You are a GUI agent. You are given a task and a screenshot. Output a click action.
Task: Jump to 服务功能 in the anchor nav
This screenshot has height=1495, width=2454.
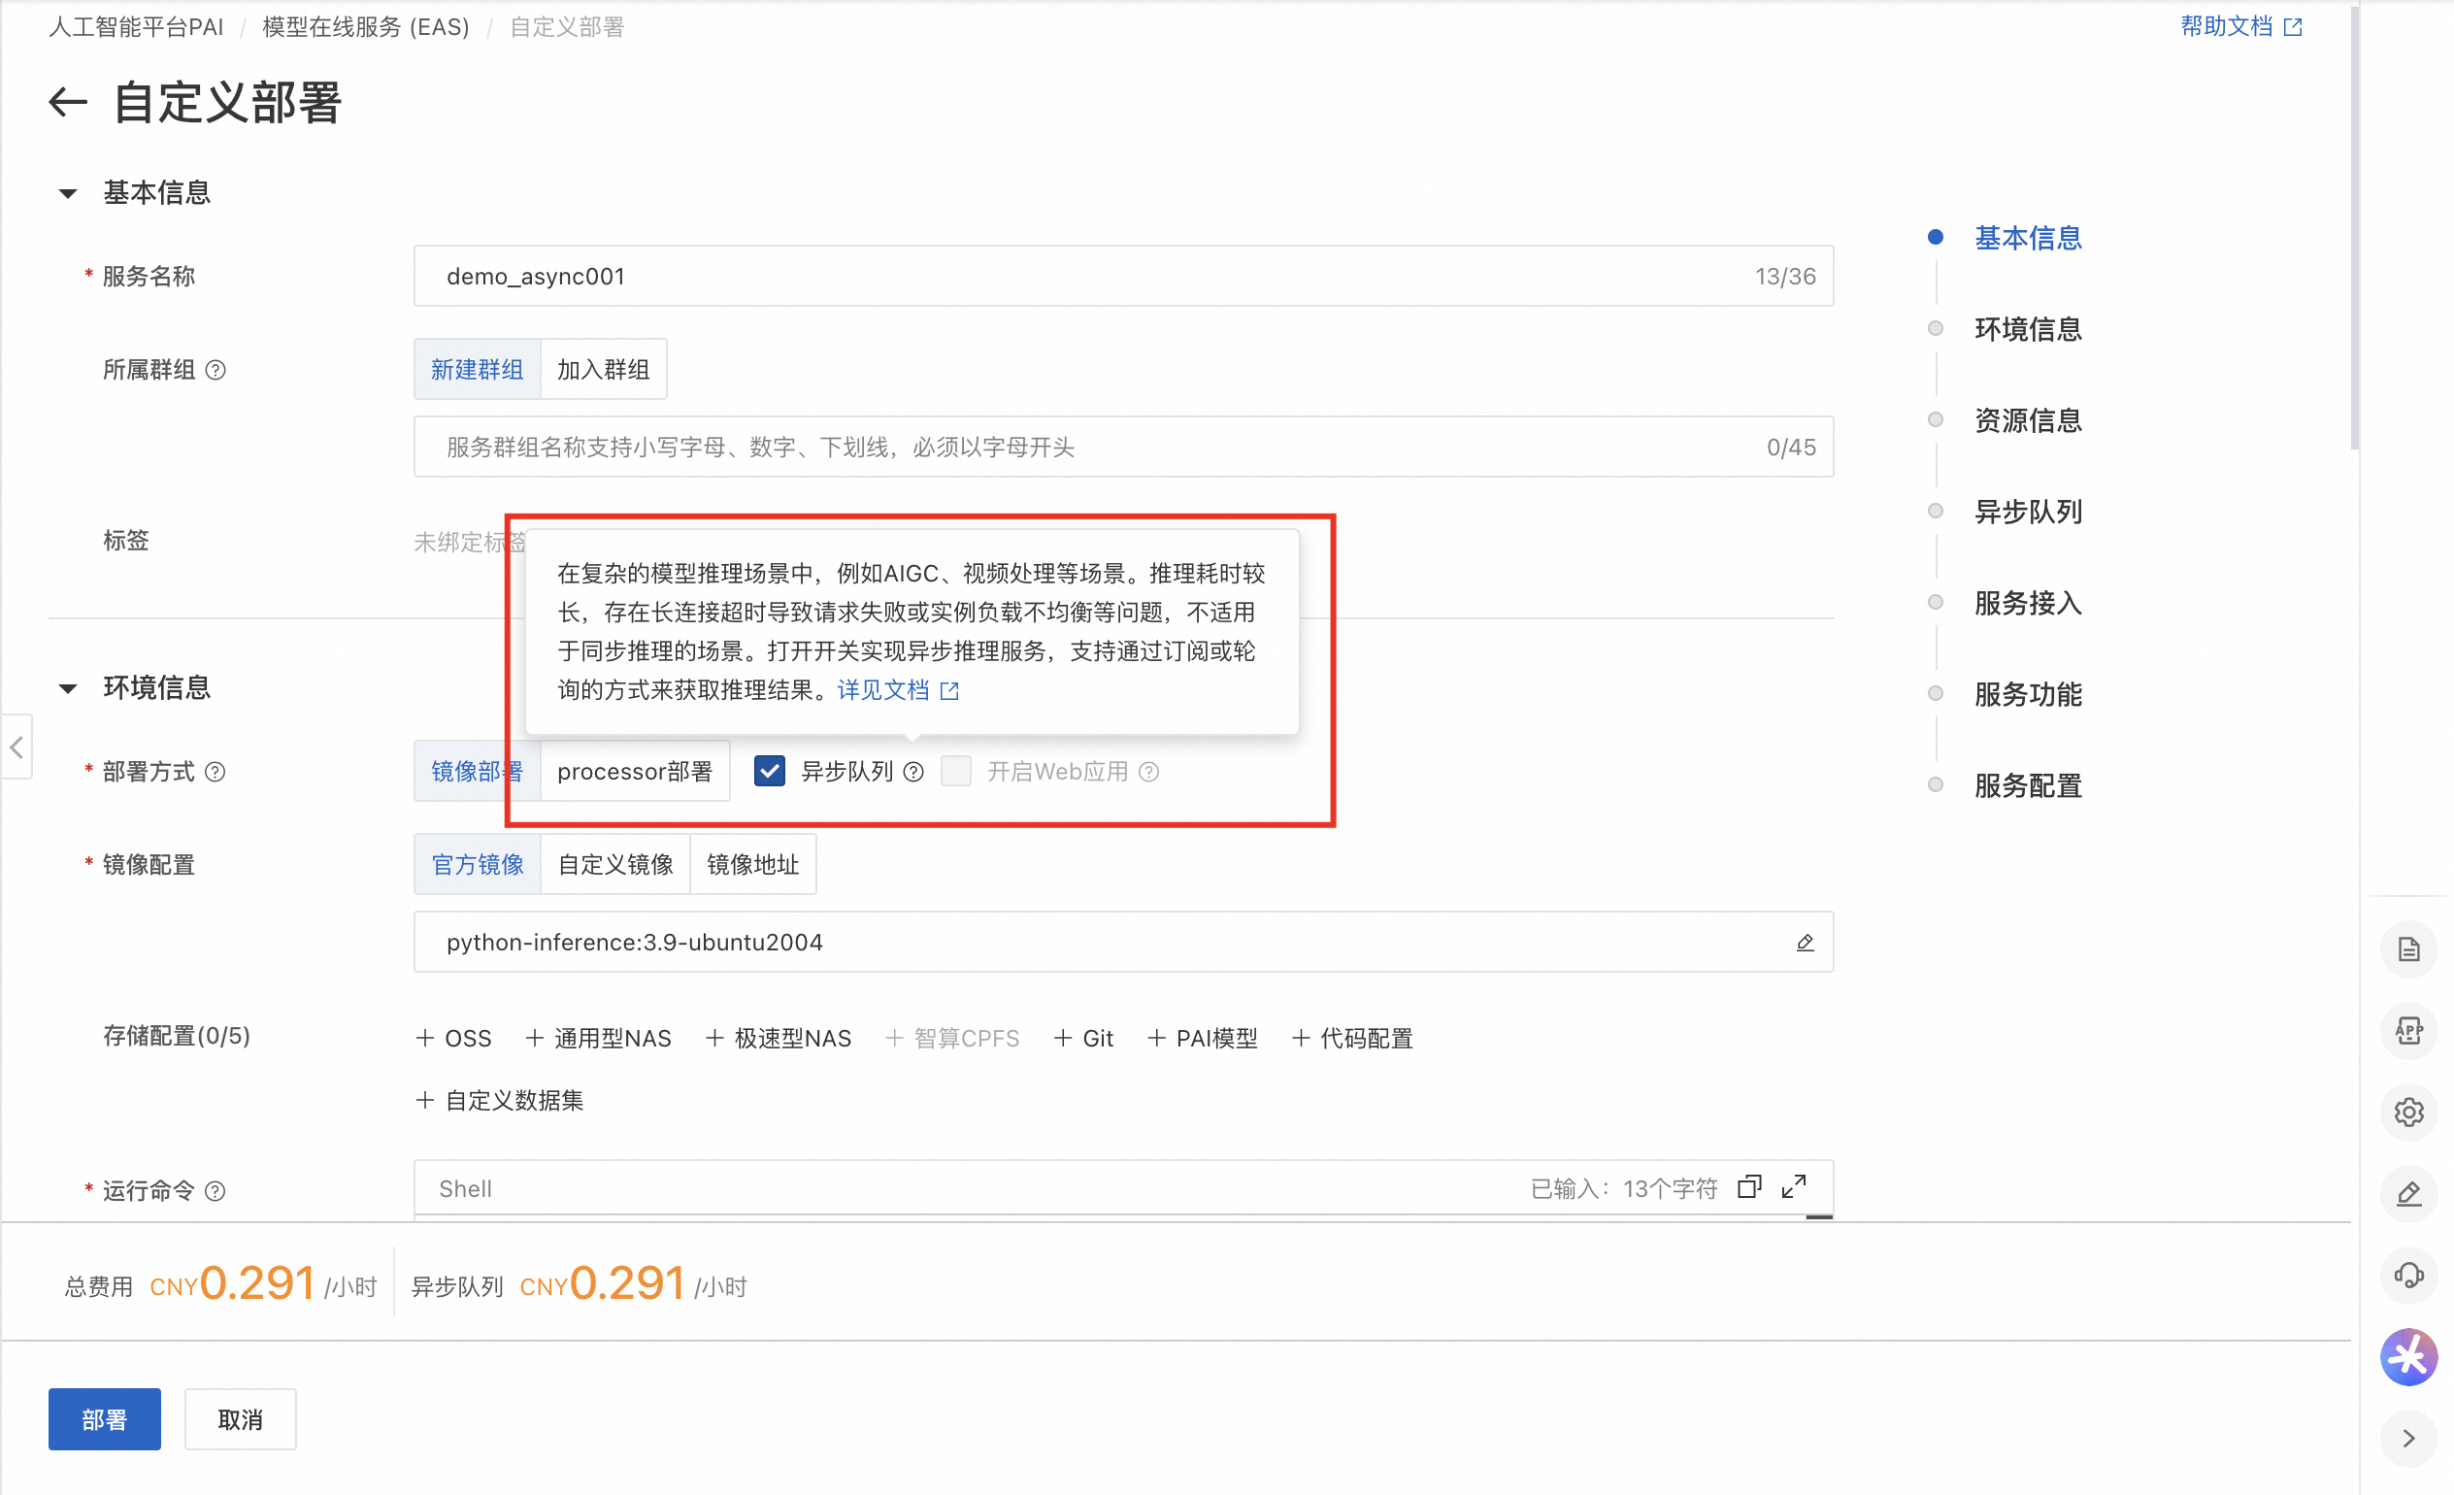(x=2028, y=694)
